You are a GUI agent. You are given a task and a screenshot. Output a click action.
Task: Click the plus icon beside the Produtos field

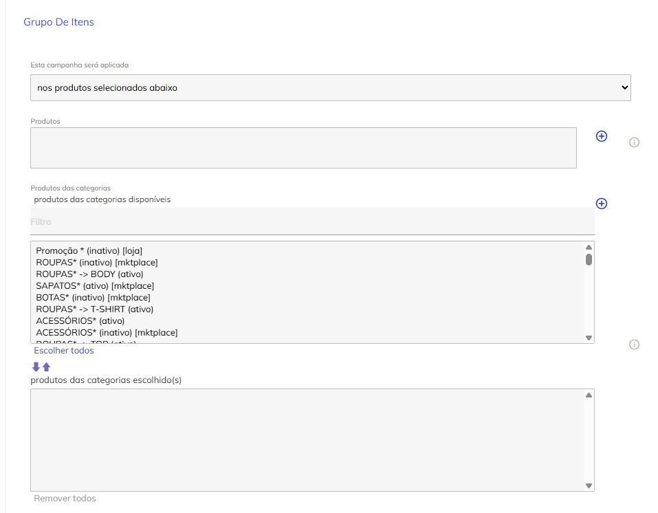click(601, 136)
